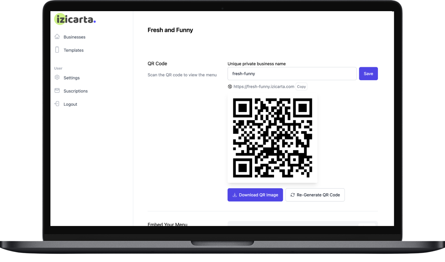Click the Logout door icon
Screen dimensions: 445x262
[x=57, y=104]
